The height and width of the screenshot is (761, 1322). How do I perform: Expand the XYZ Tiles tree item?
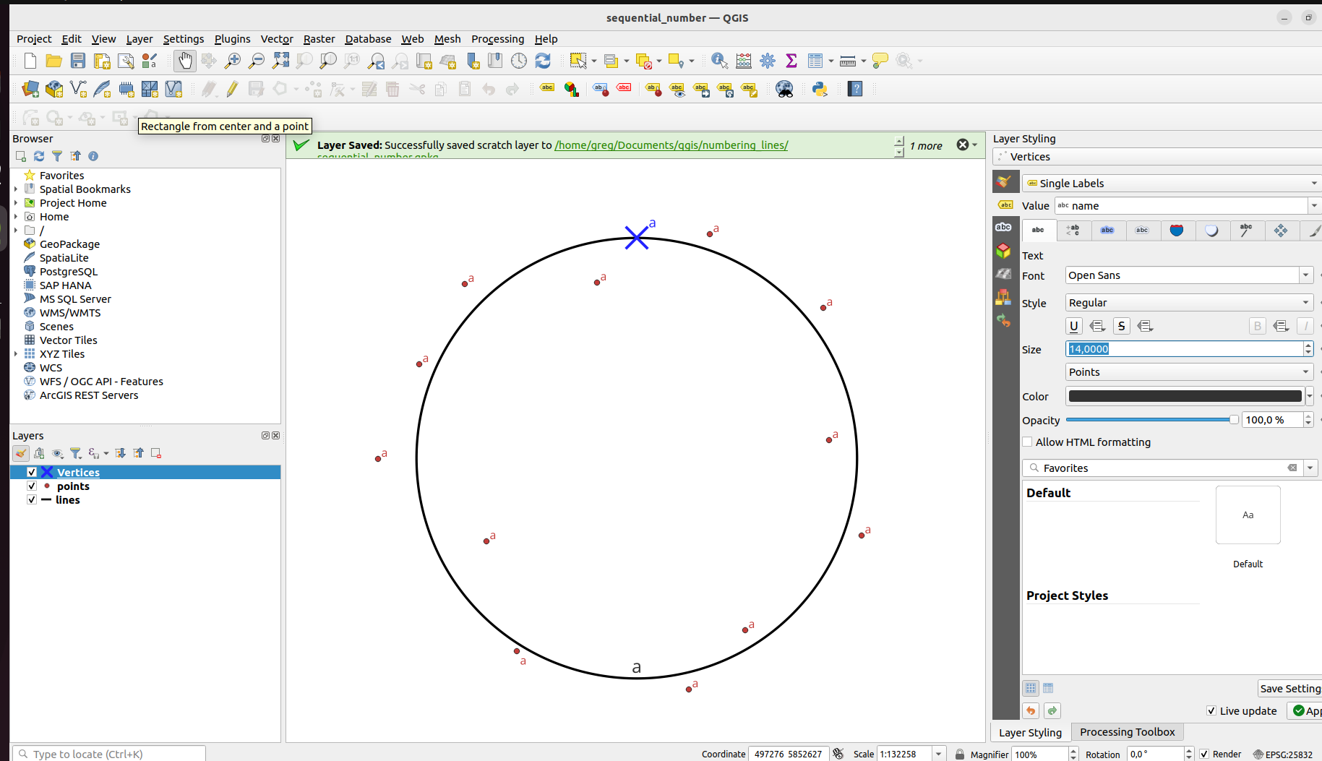tap(16, 354)
